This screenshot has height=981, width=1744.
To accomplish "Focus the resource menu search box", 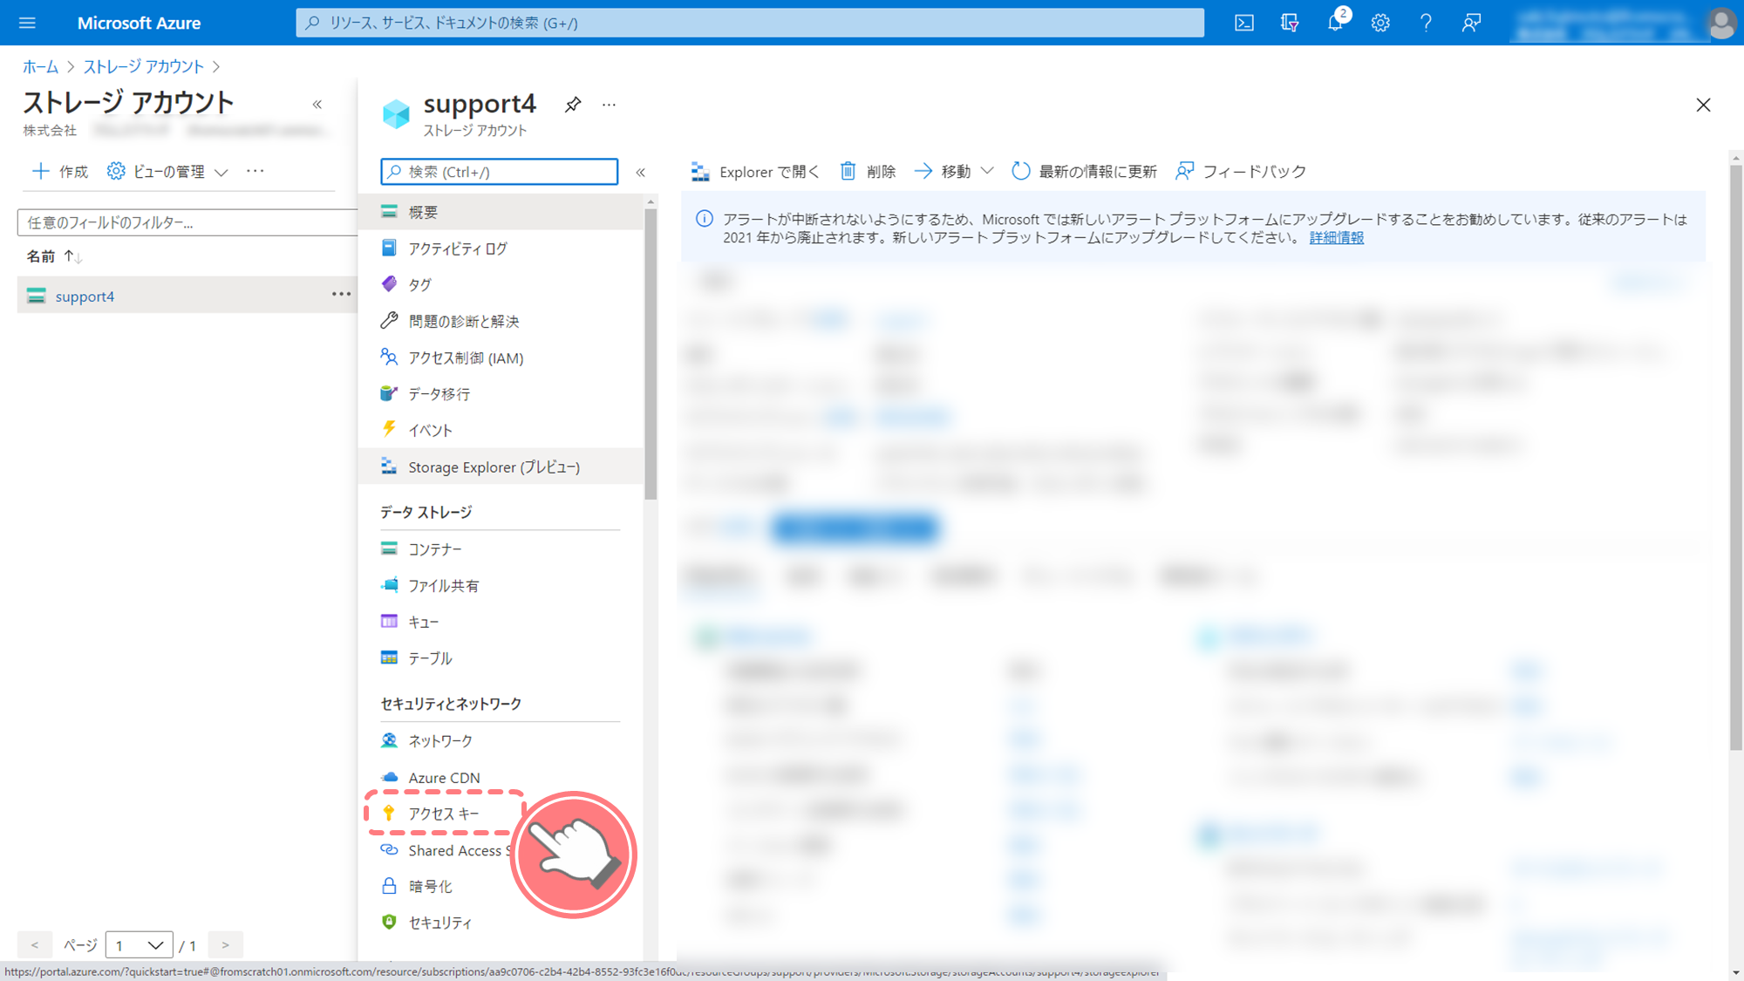I will [x=500, y=172].
